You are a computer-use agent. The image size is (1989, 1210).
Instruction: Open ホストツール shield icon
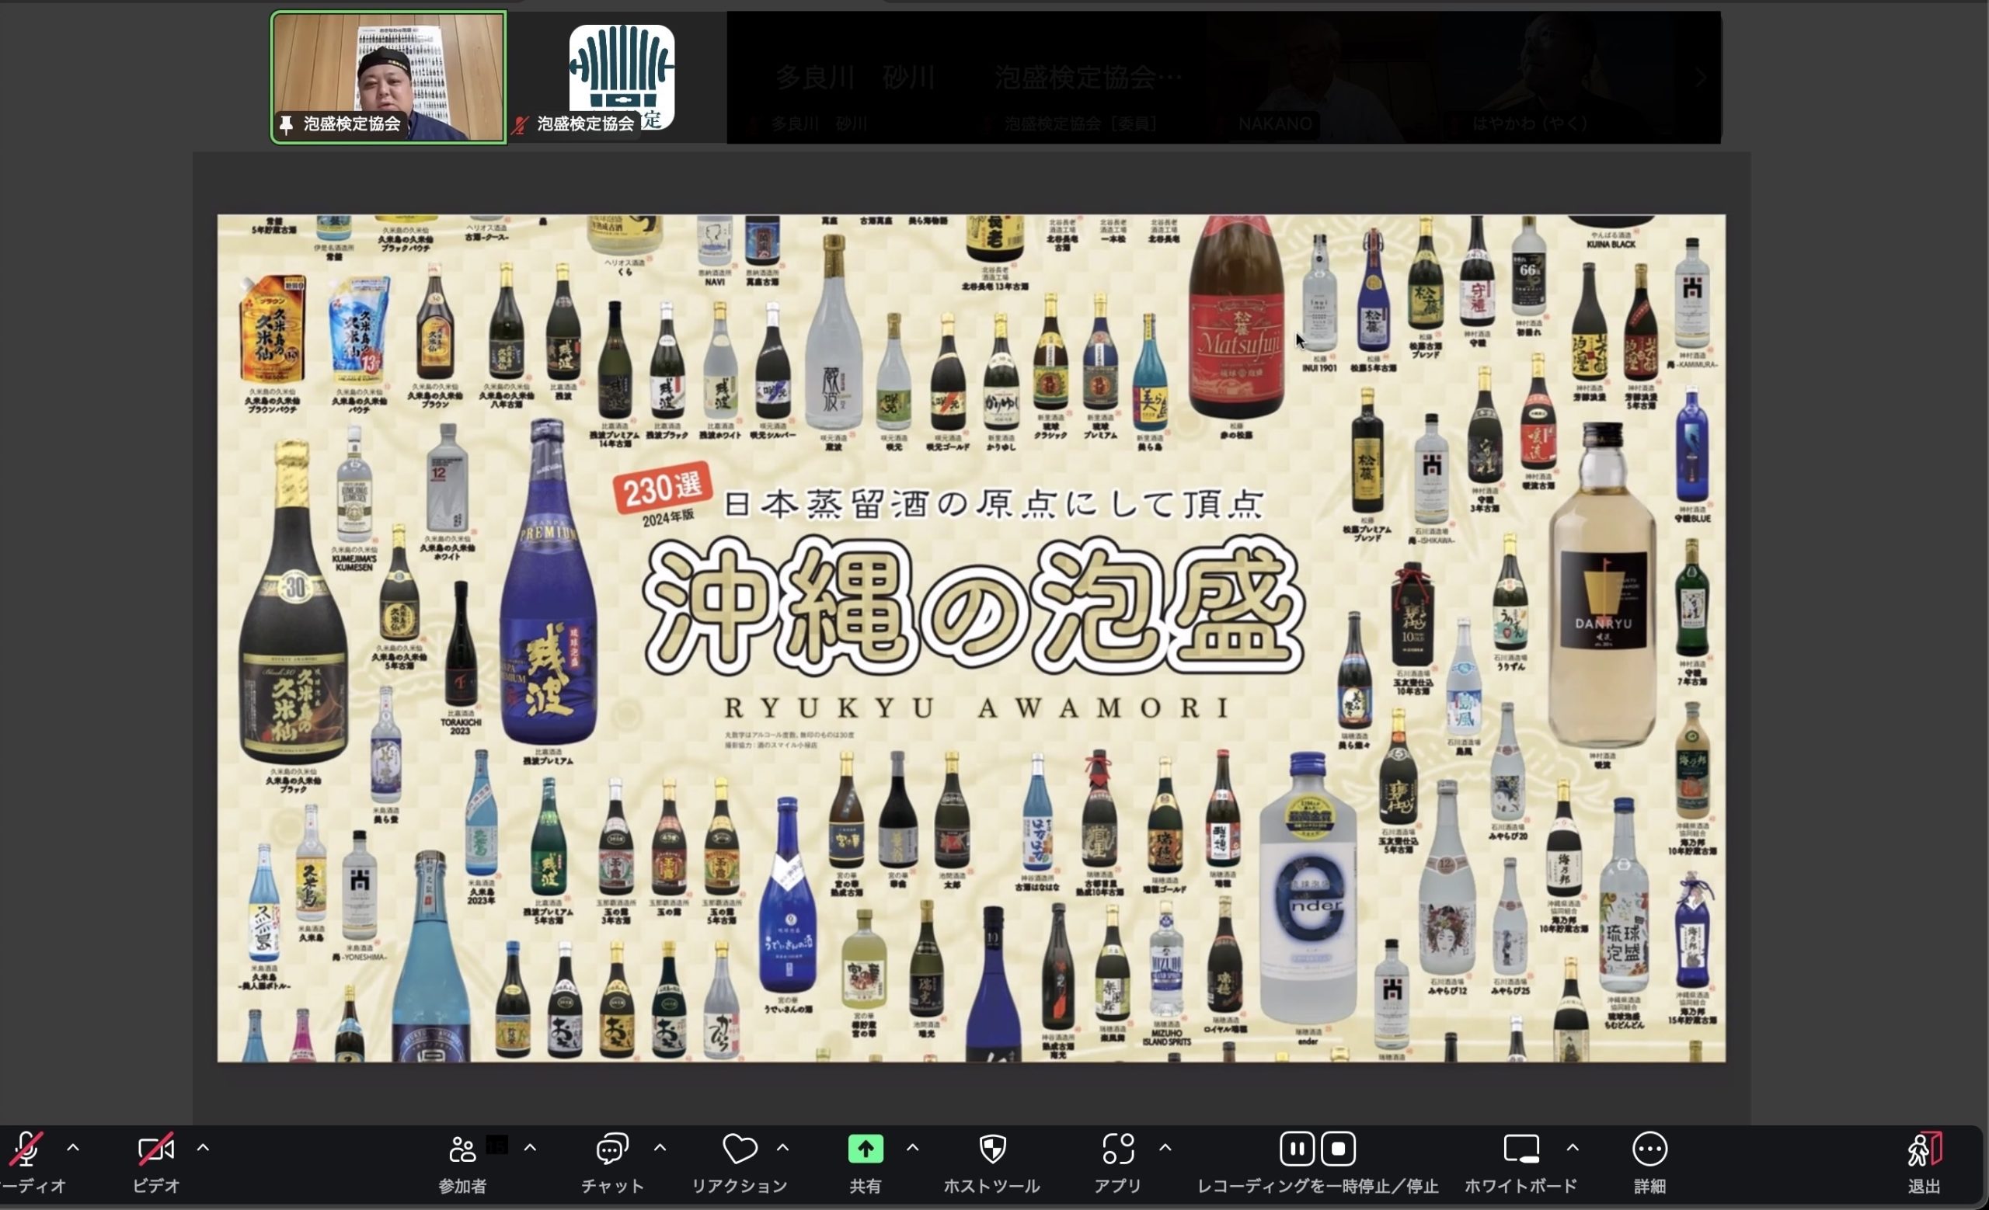(992, 1149)
